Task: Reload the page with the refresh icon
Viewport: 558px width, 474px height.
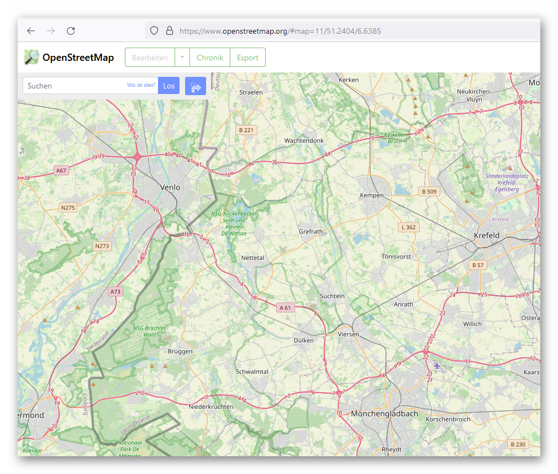Action: (x=71, y=30)
